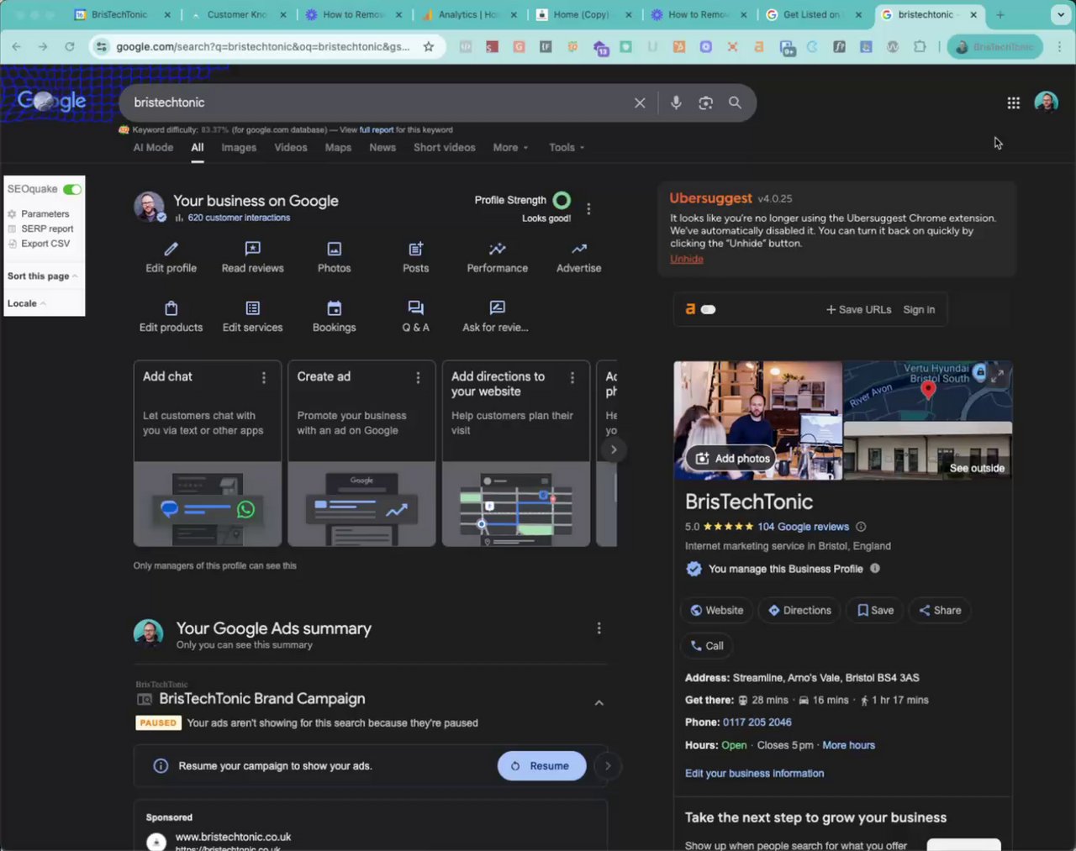Open the Bookings calendar icon
Viewport: 1076px width, 851px height.
(334, 307)
